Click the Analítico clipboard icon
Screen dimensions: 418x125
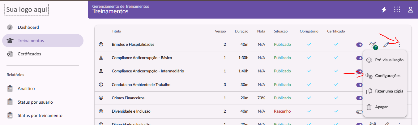(x=10, y=88)
